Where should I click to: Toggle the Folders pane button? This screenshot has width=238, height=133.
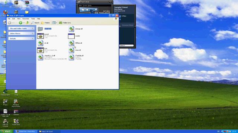click(x=45, y=23)
